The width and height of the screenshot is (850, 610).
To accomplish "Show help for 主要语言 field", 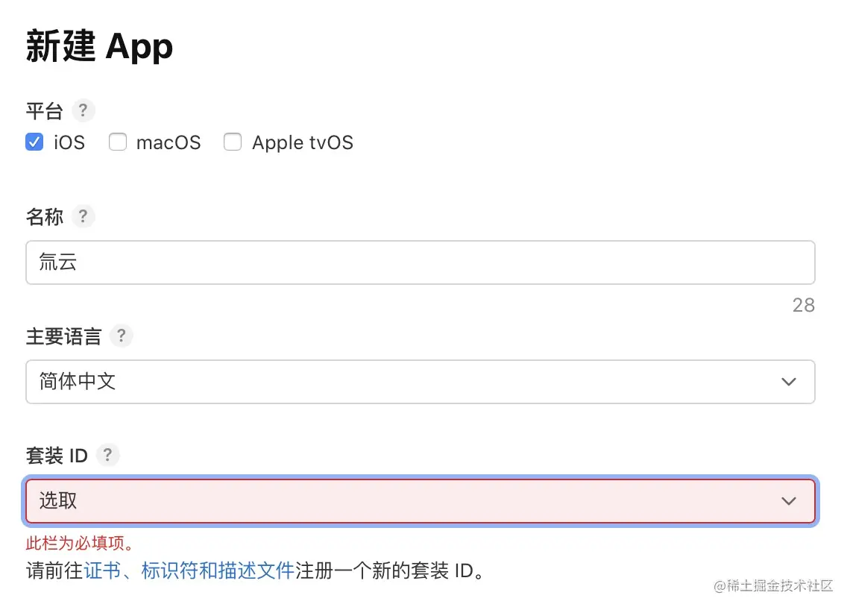I will click(x=122, y=336).
